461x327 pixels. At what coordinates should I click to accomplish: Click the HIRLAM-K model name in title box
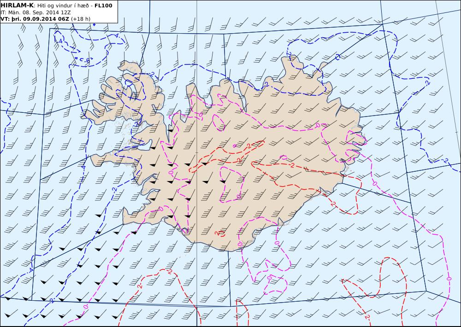point(17,6)
